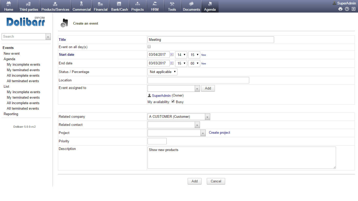Expand the Related company dropdown
This screenshot has height=201, width=358.
207,116
